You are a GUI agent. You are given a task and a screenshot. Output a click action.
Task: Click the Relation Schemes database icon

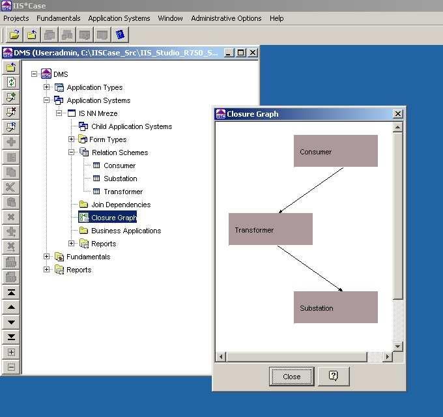click(84, 152)
